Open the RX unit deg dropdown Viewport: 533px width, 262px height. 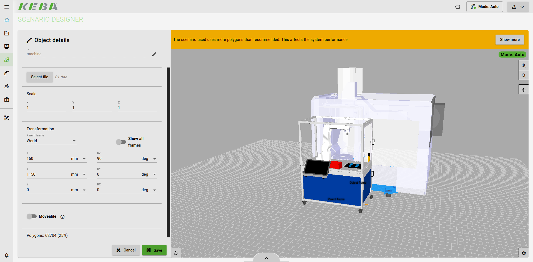click(149, 190)
